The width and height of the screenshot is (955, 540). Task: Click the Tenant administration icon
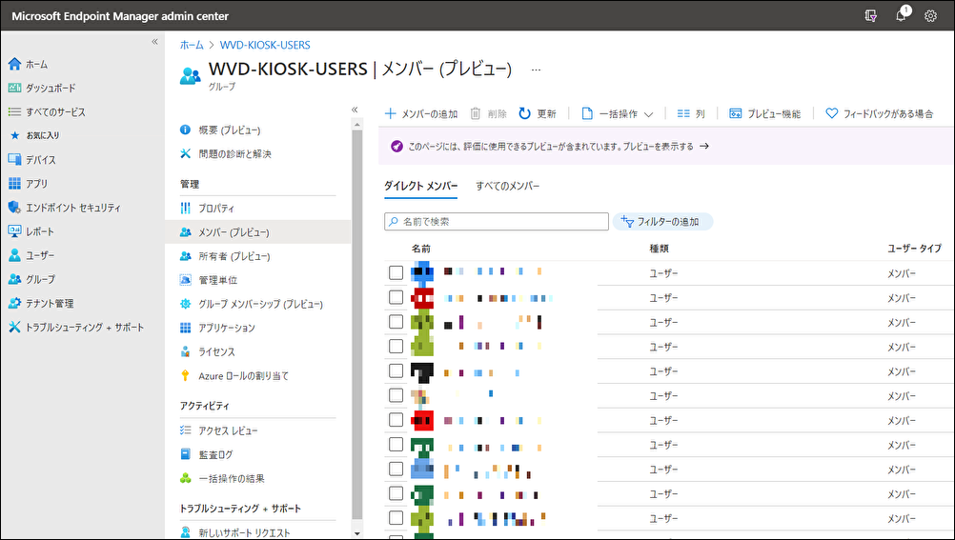[x=14, y=303]
